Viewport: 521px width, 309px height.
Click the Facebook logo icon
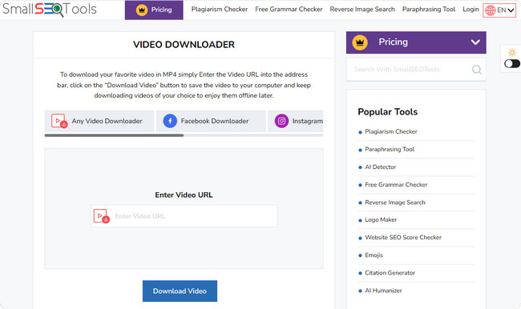pyautogui.click(x=170, y=121)
